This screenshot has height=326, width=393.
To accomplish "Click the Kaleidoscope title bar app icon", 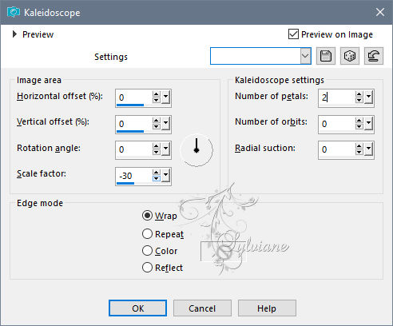I will [13, 12].
